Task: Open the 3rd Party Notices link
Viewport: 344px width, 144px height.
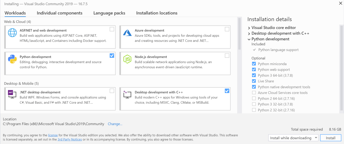Action: click(70, 139)
